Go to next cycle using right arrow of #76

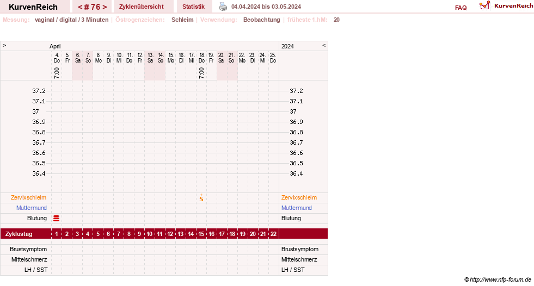[105, 7]
